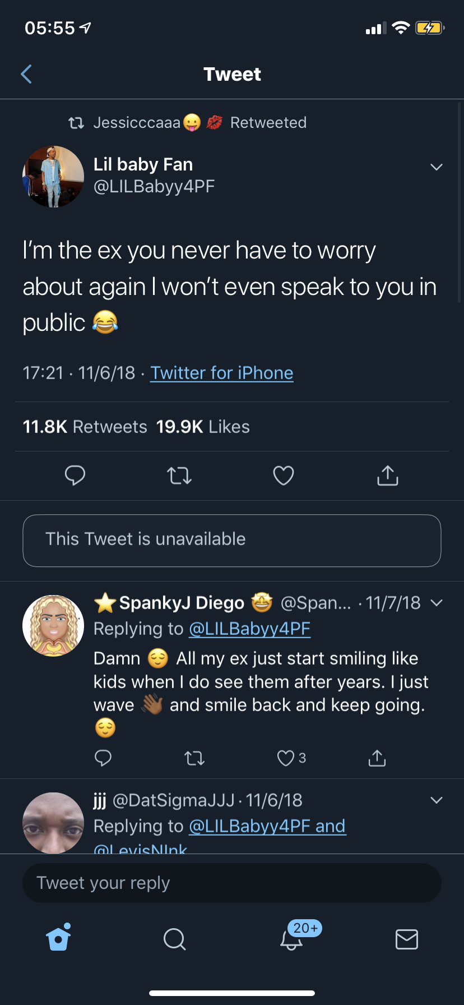
Task: Open the Search tab
Action: pyautogui.click(x=174, y=939)
